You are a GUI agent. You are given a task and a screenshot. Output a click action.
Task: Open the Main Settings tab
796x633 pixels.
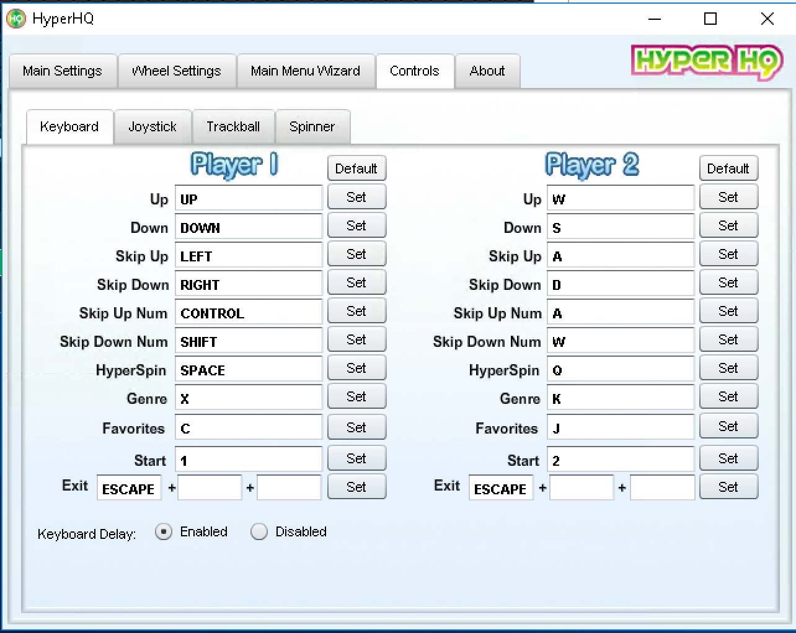click(x=63, y=71)
